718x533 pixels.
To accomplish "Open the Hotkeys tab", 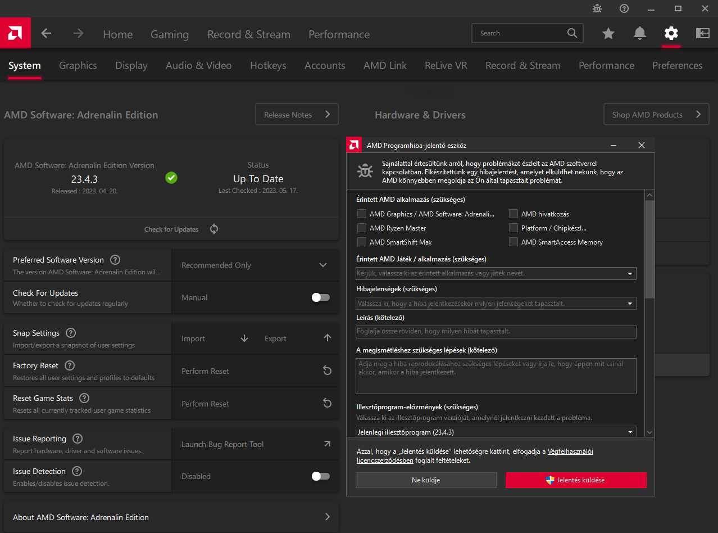I will click(268, 66).
